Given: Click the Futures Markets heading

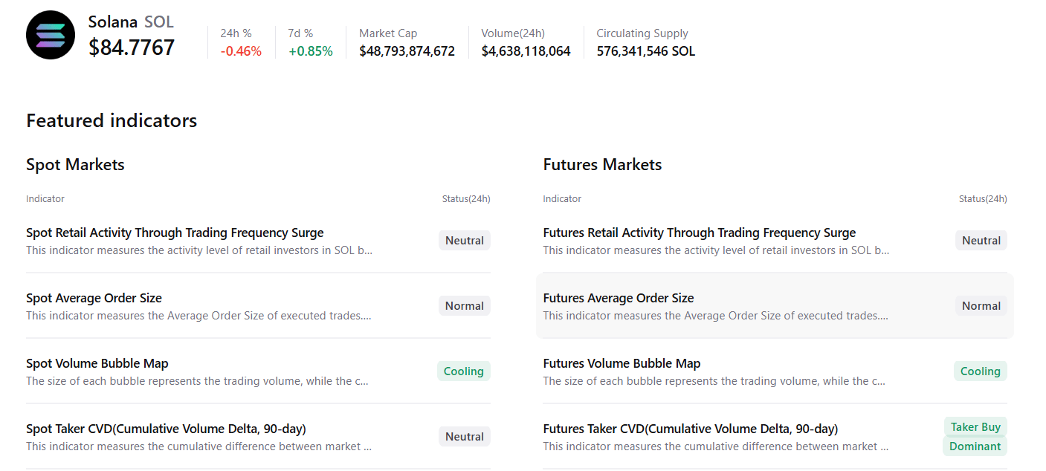Looking at the screenshot, I should click(x=602, y=164).
